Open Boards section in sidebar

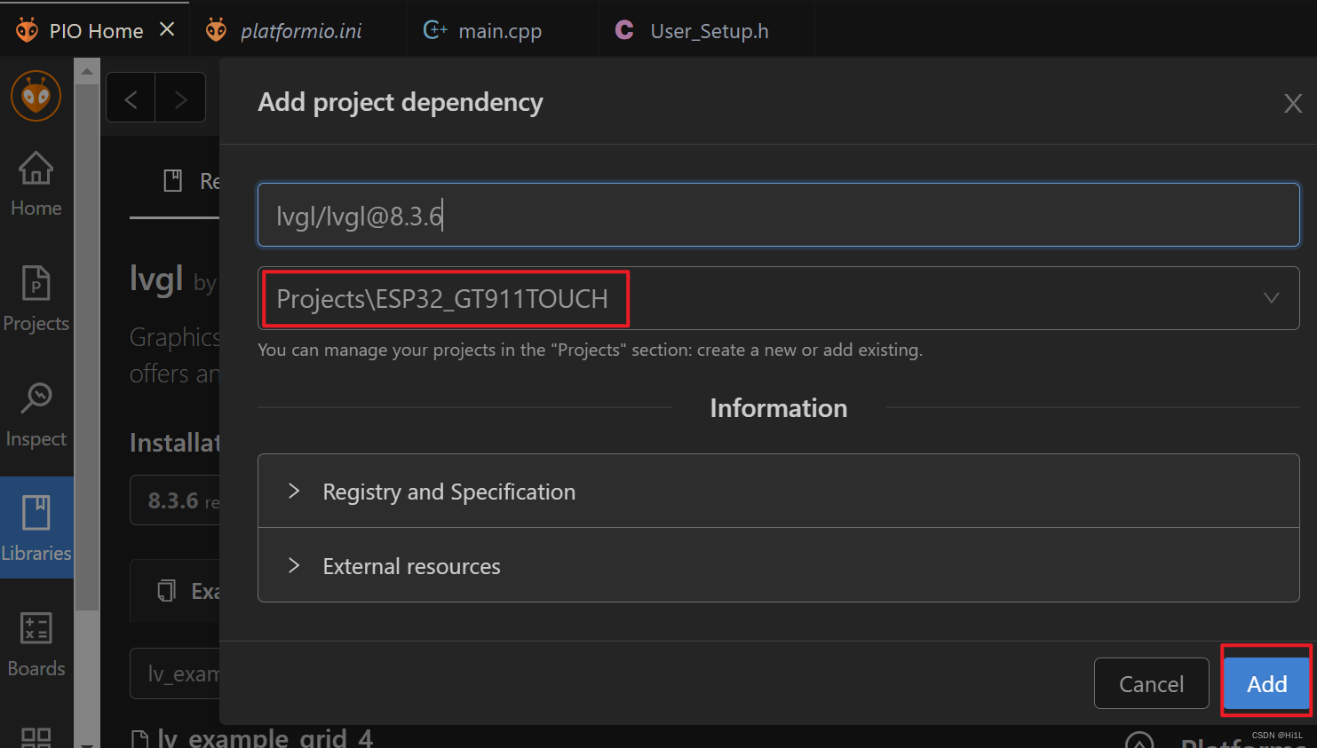click(36, 645)
